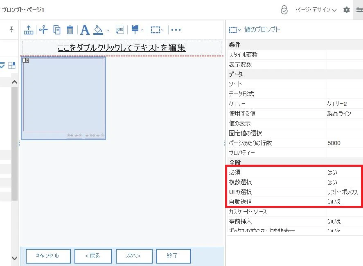Select the text block ここをダブルクリックしてテキストを編集
Image resolution: width=363 pixels, height=266 pixels.
click(x=122, y=48)
